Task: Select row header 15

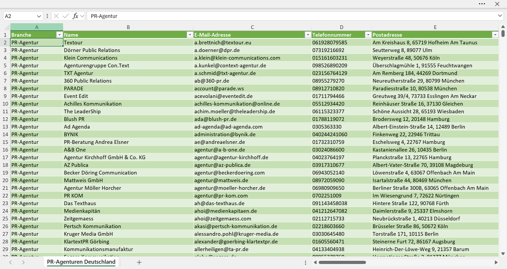Action: [x=5, y=142]
